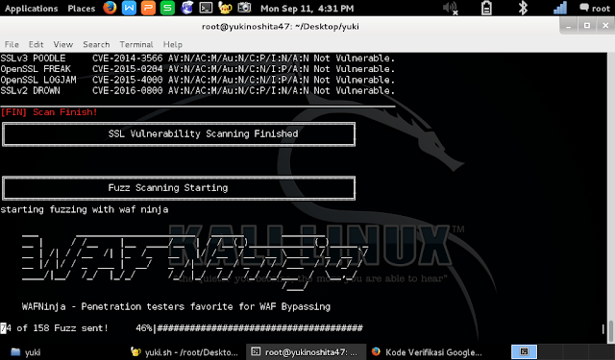The image size is (615, 360).
Task: Open the root user menu
Action: tap(595, 9)
